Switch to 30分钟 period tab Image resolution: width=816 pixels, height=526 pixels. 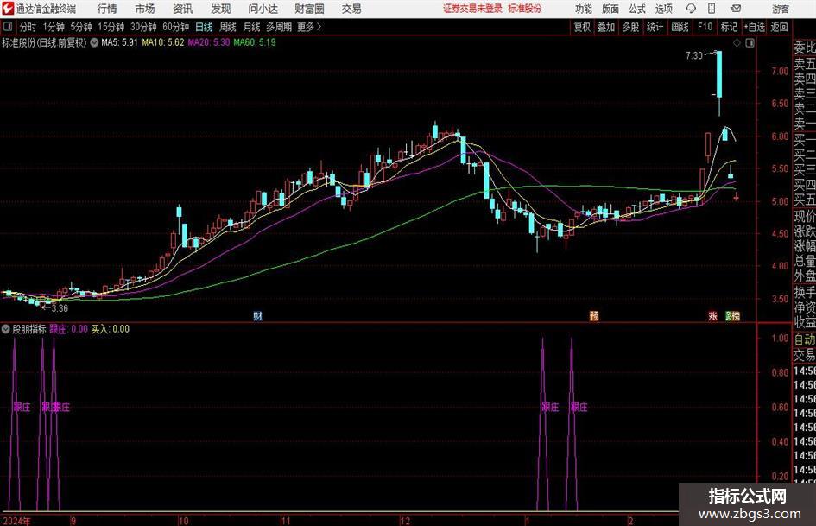(143, 27)
